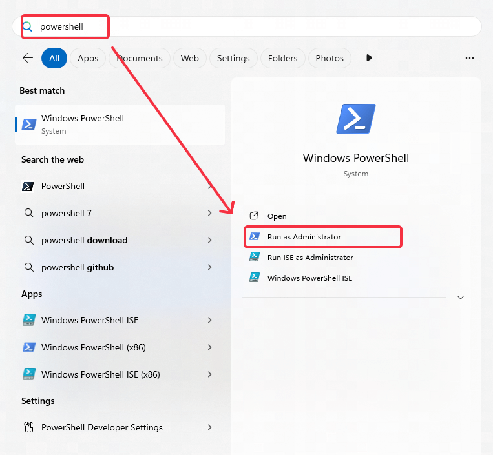Click the search magnifier icon in search box

click(27, 26)
